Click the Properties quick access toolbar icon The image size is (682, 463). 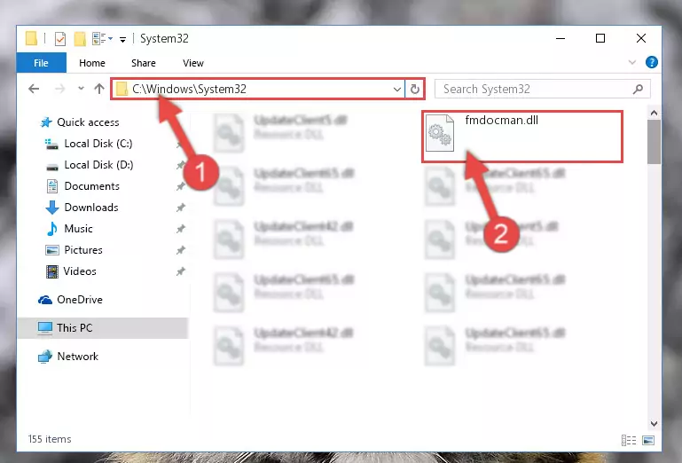pos(60,39)
